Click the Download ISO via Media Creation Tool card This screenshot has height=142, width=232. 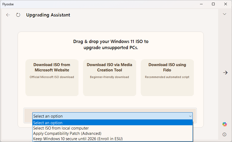109,77
